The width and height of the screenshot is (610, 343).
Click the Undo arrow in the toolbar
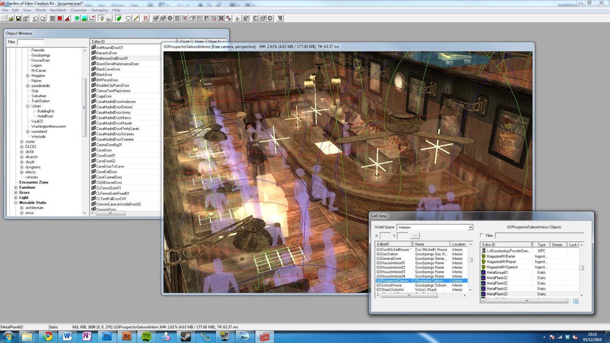pos(35,18)
